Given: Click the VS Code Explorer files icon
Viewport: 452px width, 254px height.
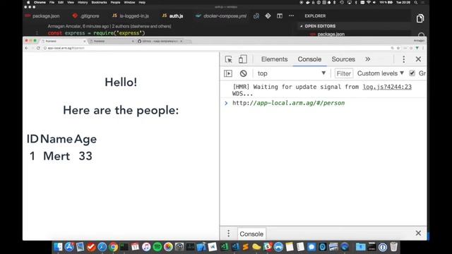Looking at the screenshot, I should click(420, 18).
